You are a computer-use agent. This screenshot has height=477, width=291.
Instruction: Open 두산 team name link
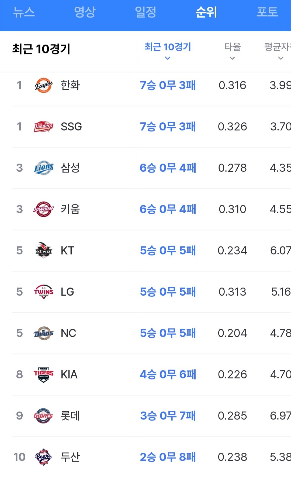(x=70, y=457)
